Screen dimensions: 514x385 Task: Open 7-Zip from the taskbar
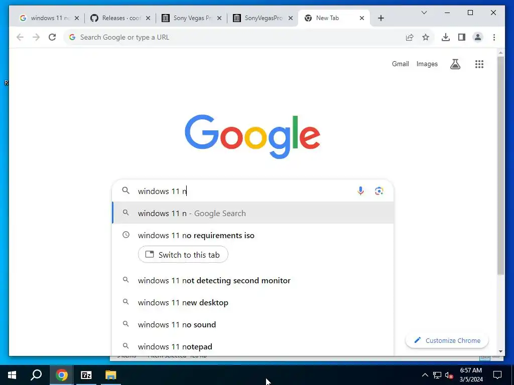(86, 375)
